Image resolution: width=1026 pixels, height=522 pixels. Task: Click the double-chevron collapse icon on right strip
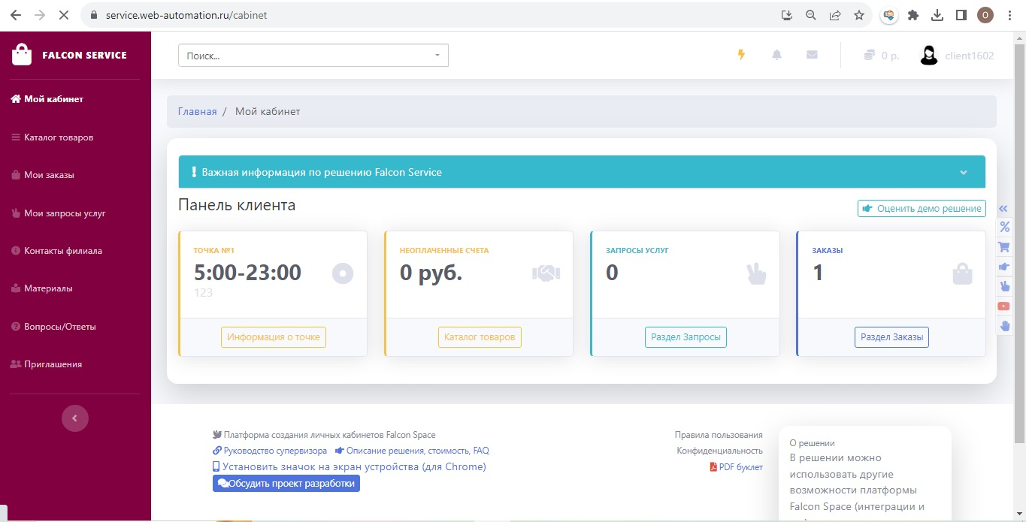tap(1003, 210)
